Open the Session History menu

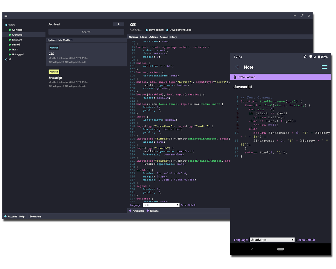tap(168, 37)
